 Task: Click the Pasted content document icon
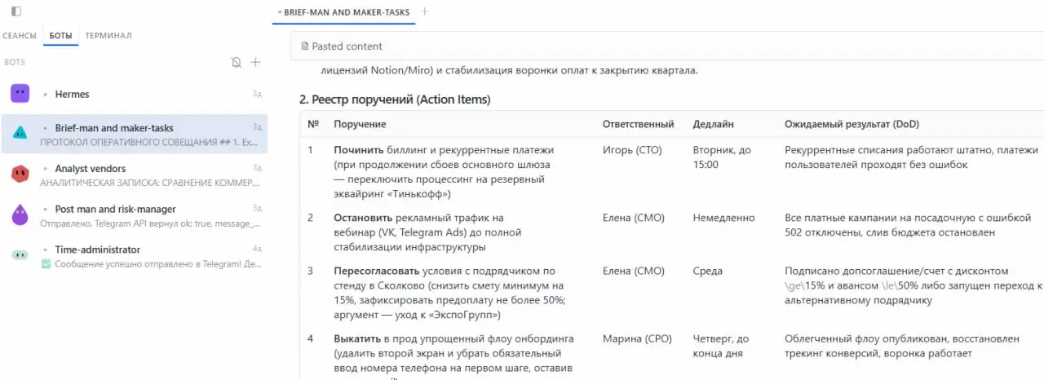305,46
